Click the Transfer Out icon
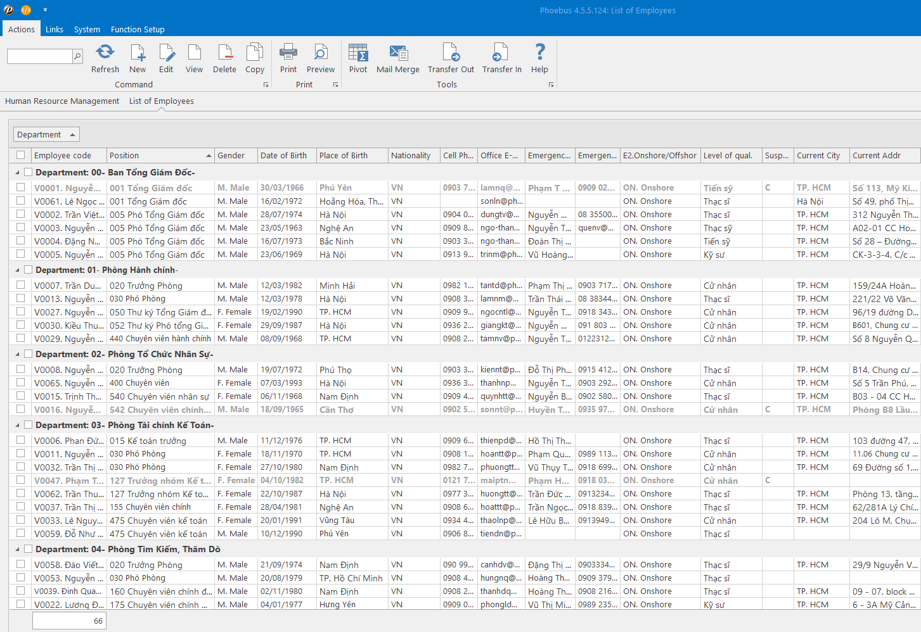This screenshot has width=921, height=632. click(x=451, y=52)
